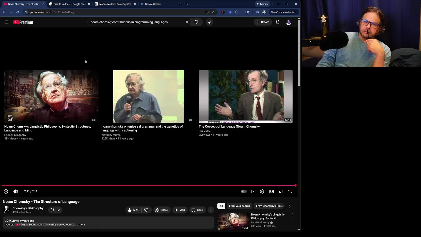Open the player settings gear

262,191
